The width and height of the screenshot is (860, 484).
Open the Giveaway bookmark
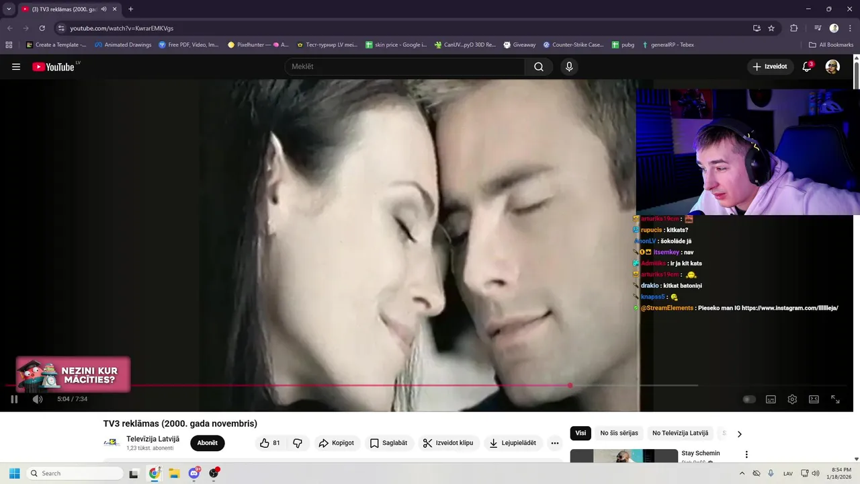click(519, 45)
